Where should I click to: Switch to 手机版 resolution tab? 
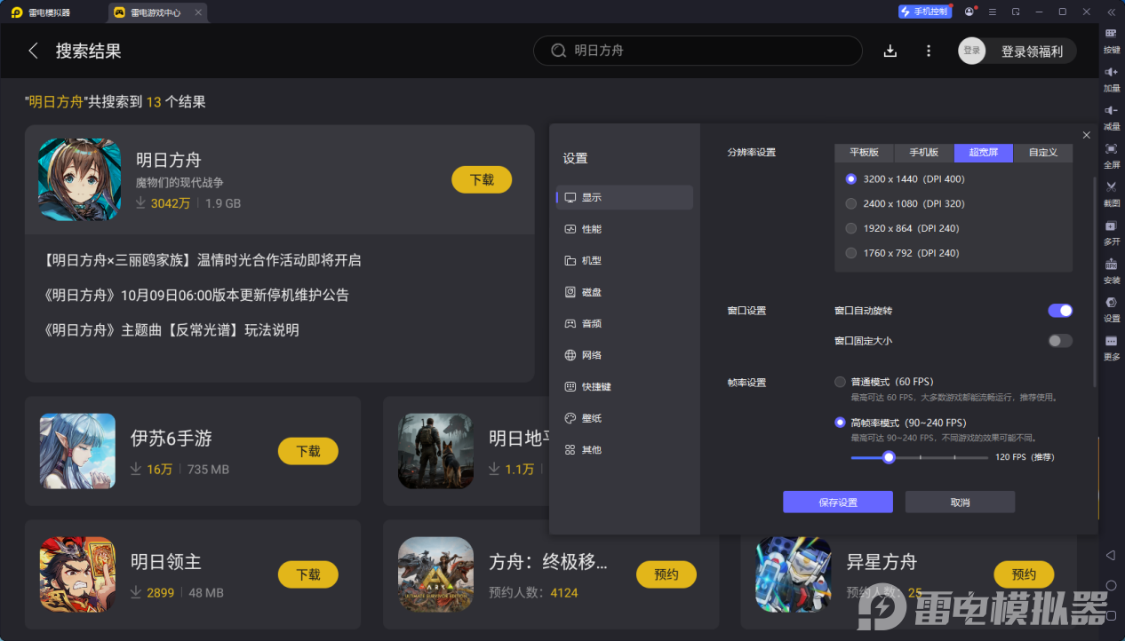(924, 153)
